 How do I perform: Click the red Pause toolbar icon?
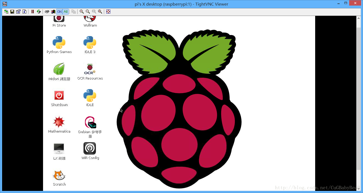(x=33, y=12)
